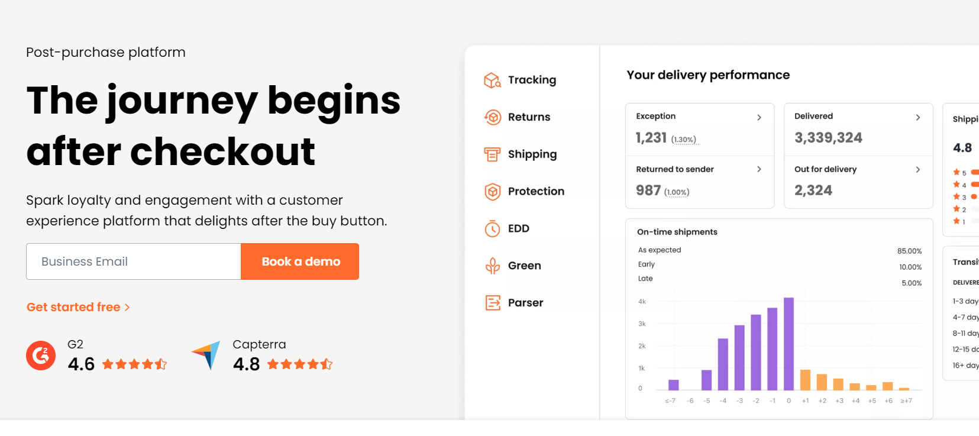
Task: Click the G2 logo icon
Action: (40, 356)
